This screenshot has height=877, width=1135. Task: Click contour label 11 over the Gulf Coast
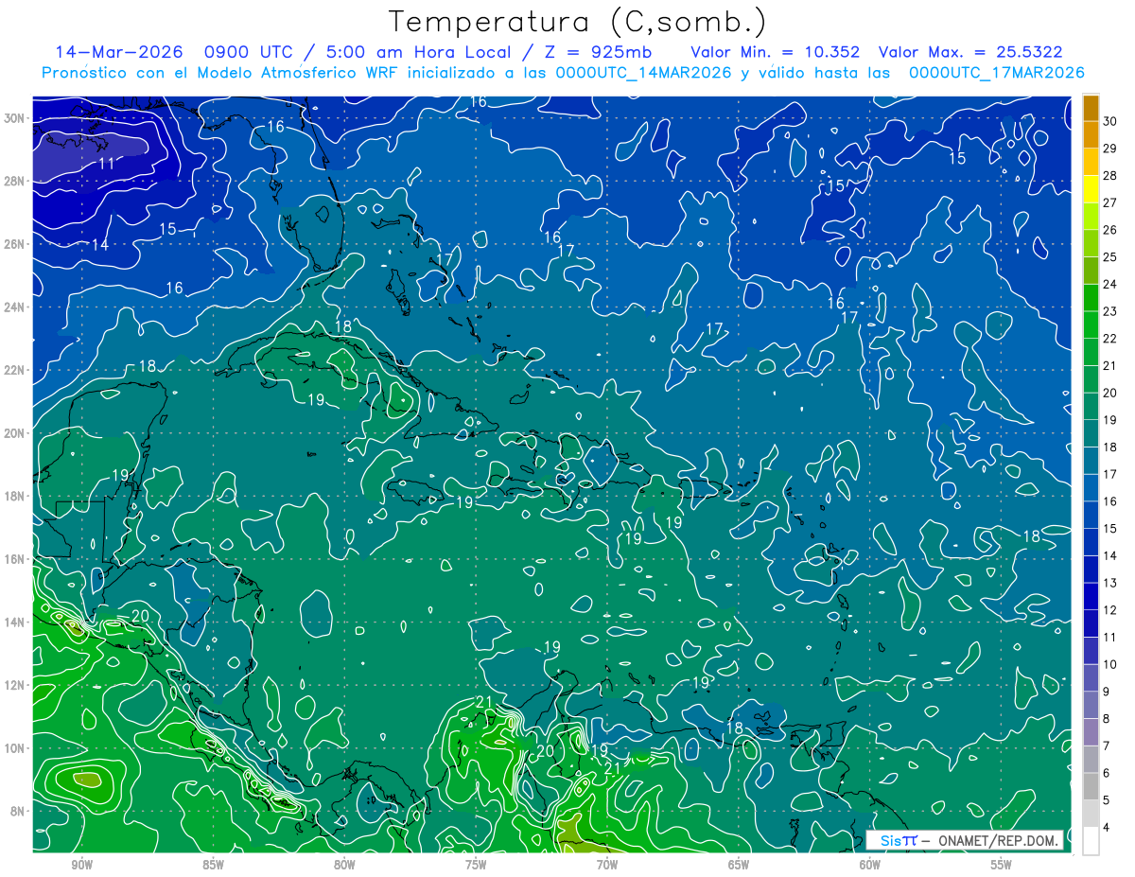click(x=107, y=164)
